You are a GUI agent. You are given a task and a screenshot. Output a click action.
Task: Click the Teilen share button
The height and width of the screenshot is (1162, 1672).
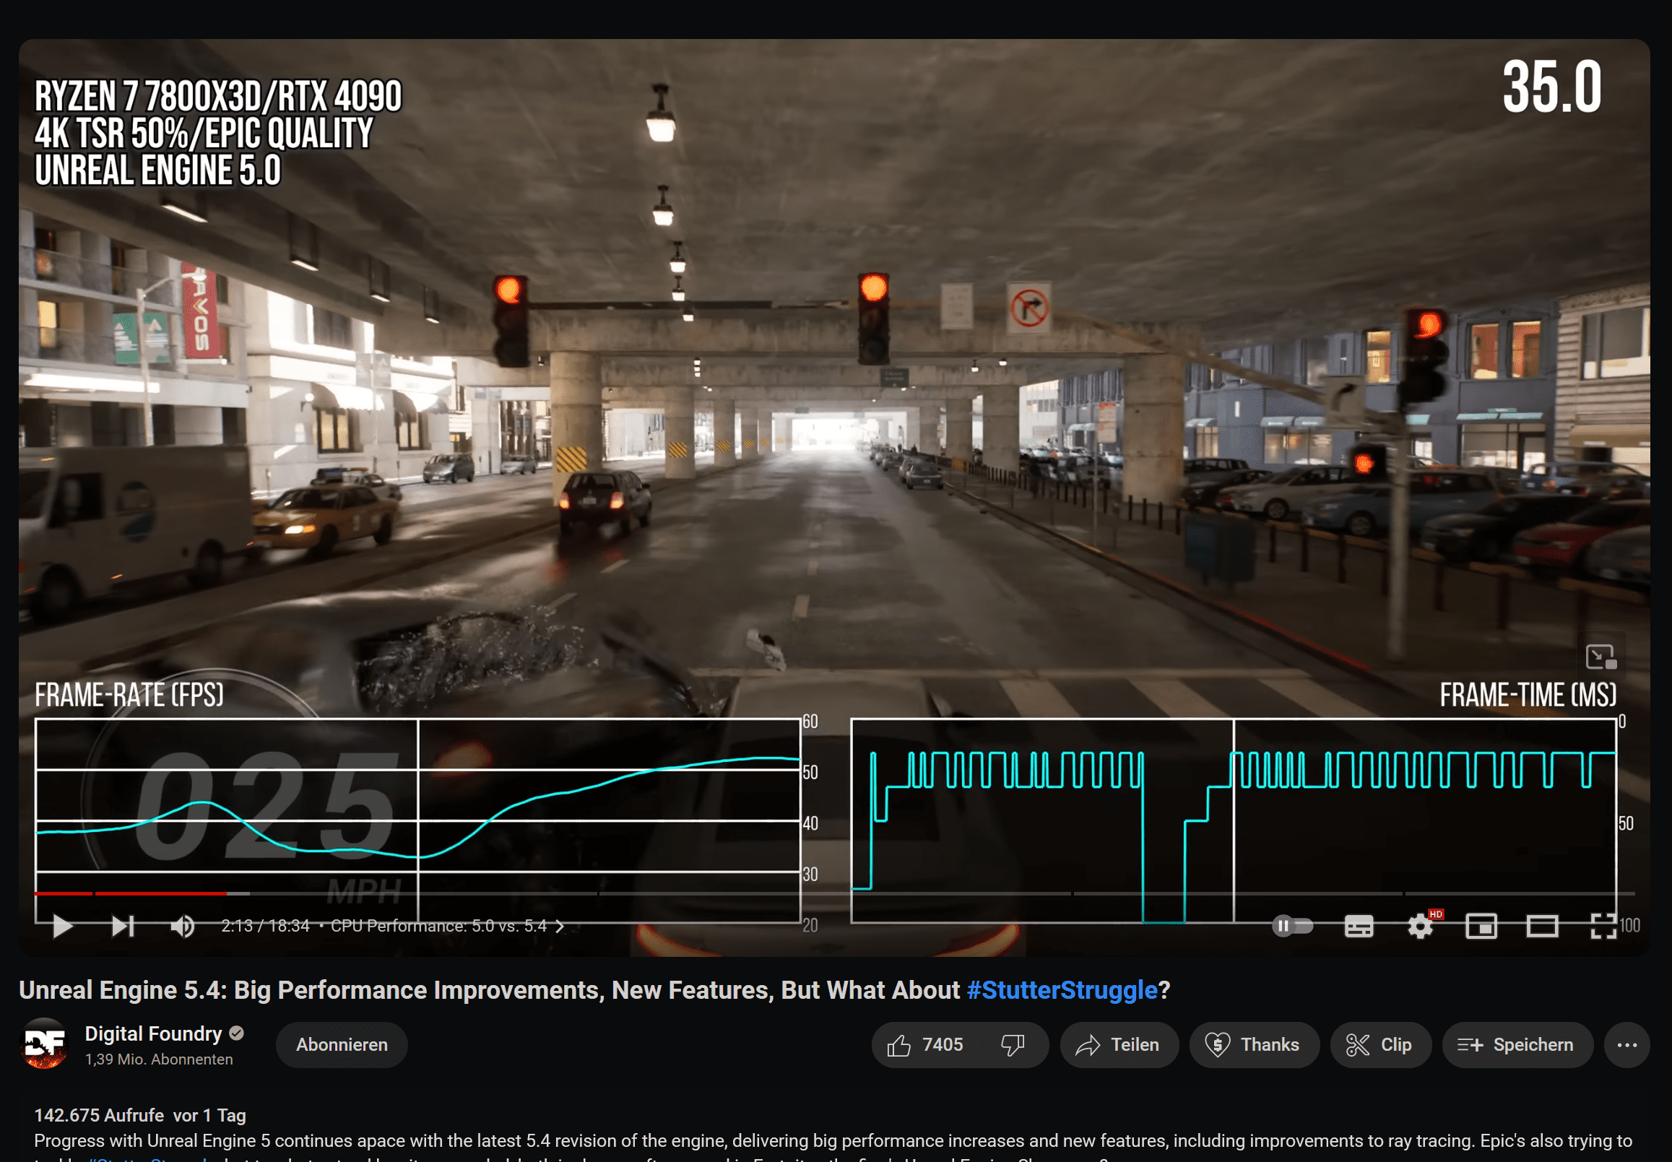coord(1119,1045)
